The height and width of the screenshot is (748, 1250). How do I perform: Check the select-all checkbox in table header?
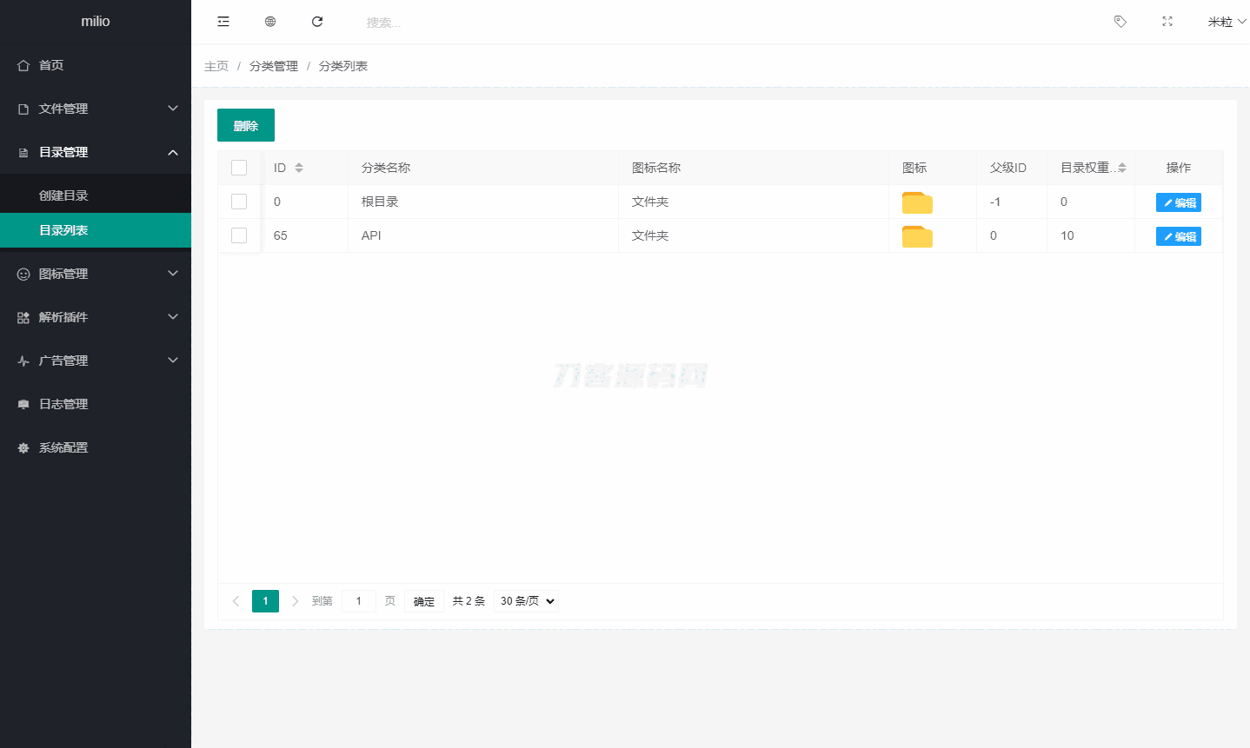point(239,167)
